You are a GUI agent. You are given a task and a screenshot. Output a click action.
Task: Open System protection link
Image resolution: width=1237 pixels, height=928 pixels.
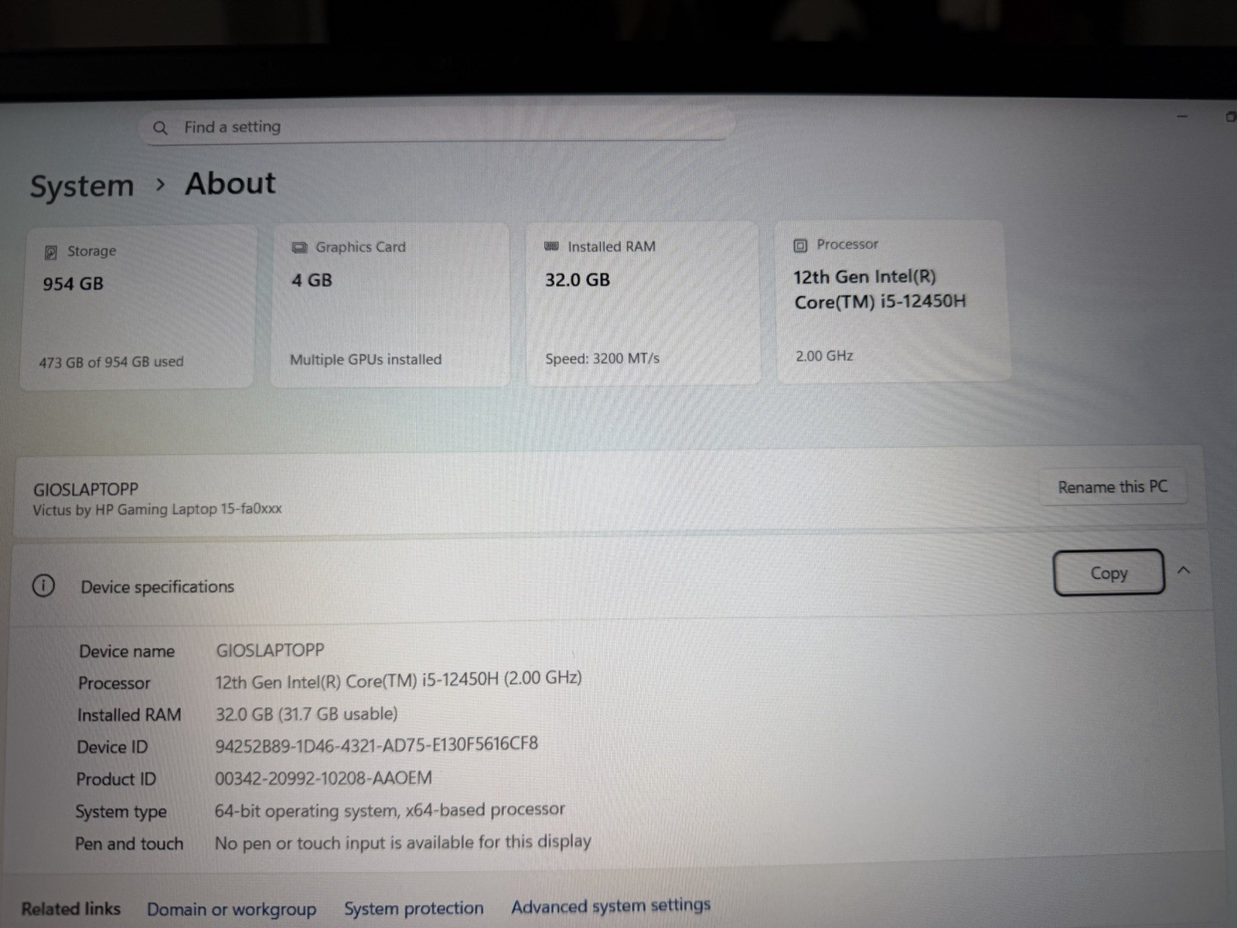[x=414, y=908]
